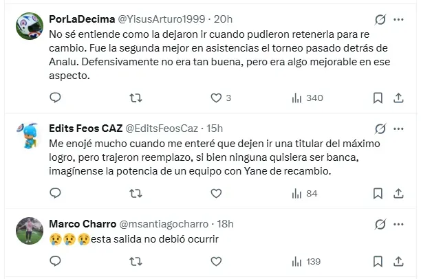Screen dimensions: 421x279
Task: Share PorLaDecima's tweet
Action: pos(400,98)
